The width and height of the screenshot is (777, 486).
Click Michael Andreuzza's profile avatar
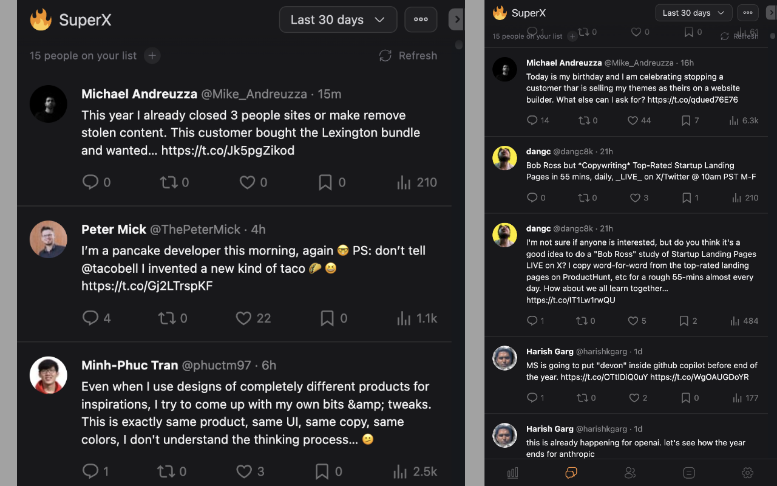pos(48,104)
